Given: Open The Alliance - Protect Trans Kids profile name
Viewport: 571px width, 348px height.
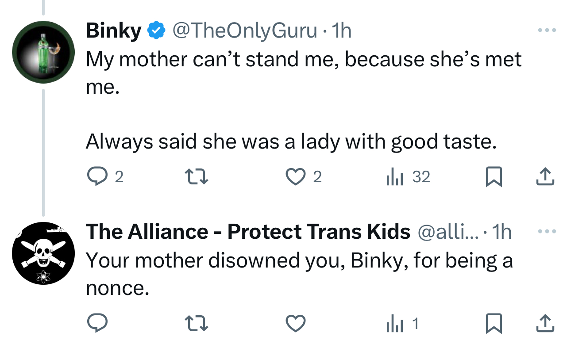Looking at the screenshot, I should [248, 232].
